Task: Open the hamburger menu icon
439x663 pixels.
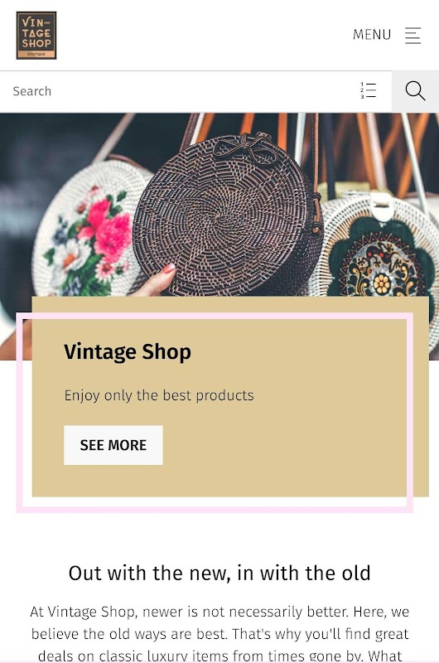Action: (x=412, y=36)
